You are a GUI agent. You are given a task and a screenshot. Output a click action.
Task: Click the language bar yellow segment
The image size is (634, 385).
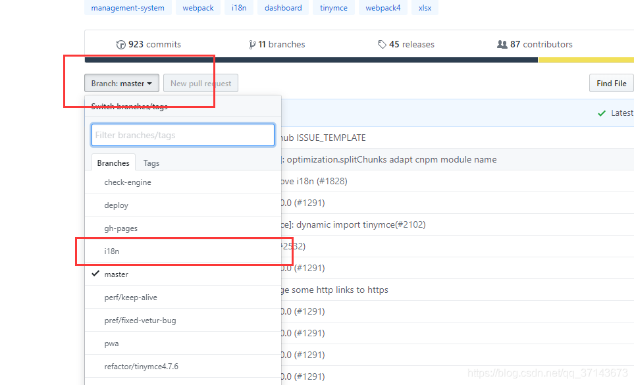click(x=585, y=60)
